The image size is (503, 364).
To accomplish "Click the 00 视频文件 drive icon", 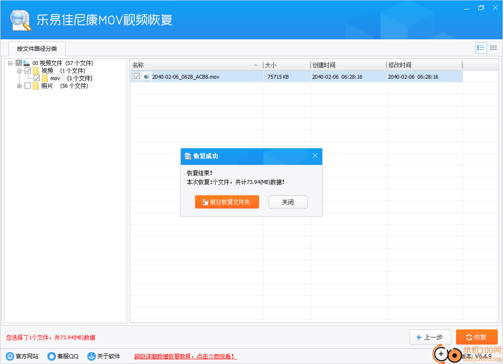I will click(26, 63).
